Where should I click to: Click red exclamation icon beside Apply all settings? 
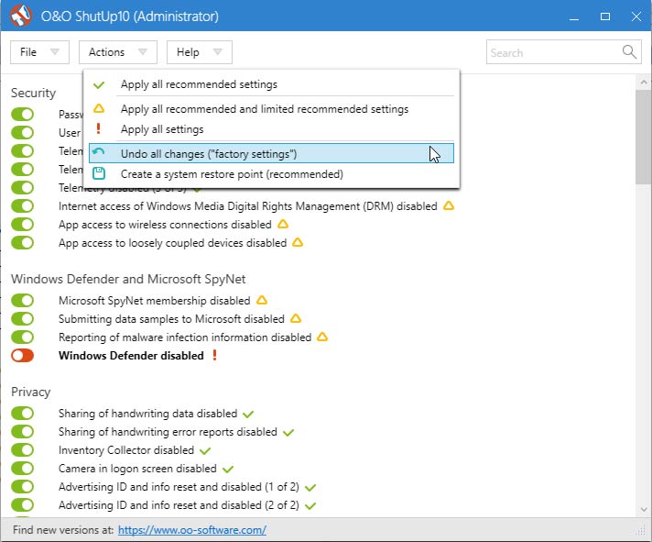[99, 128]
